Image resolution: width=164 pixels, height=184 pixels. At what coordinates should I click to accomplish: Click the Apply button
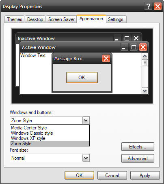point(145,176)
